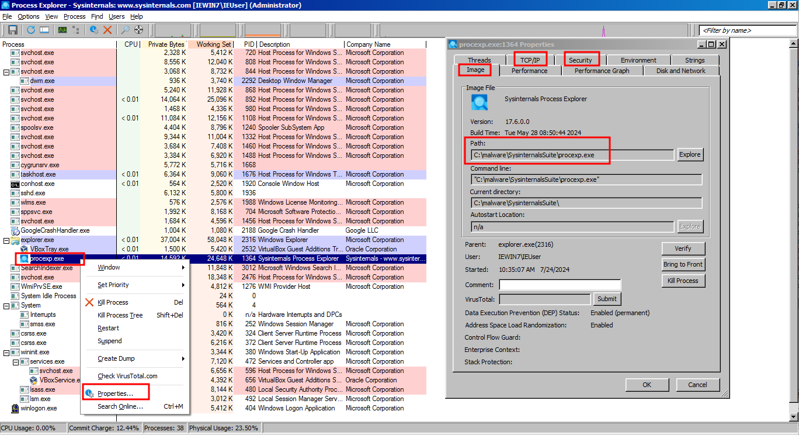Open the Users menu
The width and height of the screenshot is (799, 435).
(117, 16)
